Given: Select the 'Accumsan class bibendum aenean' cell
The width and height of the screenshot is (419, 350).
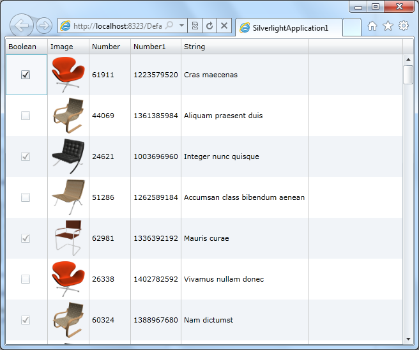Looking at the screenshot, I should (x=244, y=197).
